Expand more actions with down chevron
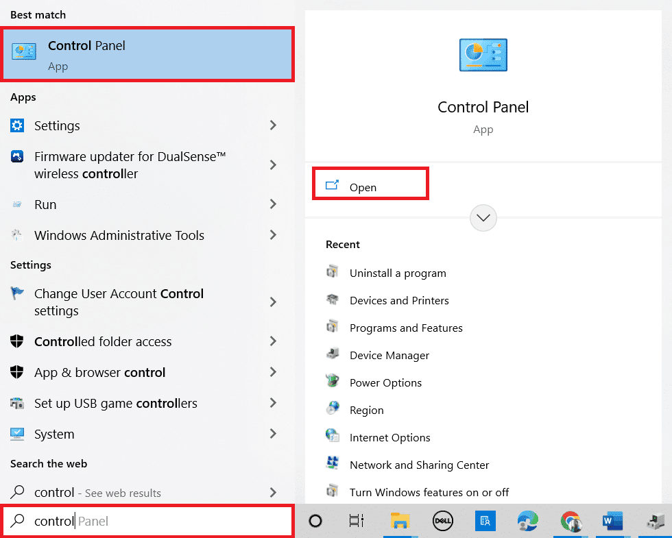The width and height of the screenshot is (672, 538). tap(483, 218)
